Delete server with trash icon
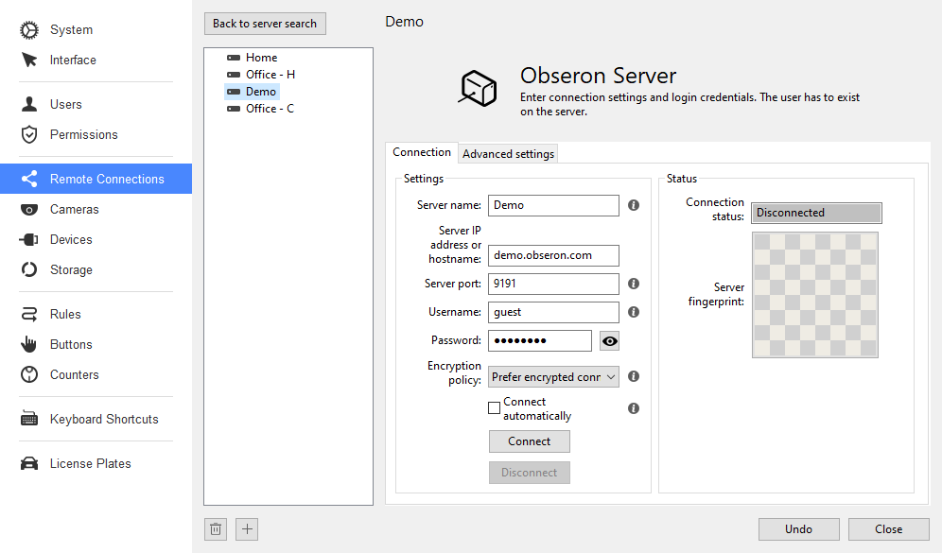Image resolution: width=942 pixels, height=553 pixels. 216,529
